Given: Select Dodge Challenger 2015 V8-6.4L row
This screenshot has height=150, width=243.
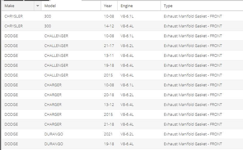Looking at the screenshot, I should [x=122, y=75].
